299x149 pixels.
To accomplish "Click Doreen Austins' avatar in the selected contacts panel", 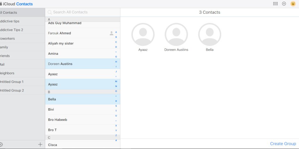I will 176,34.
